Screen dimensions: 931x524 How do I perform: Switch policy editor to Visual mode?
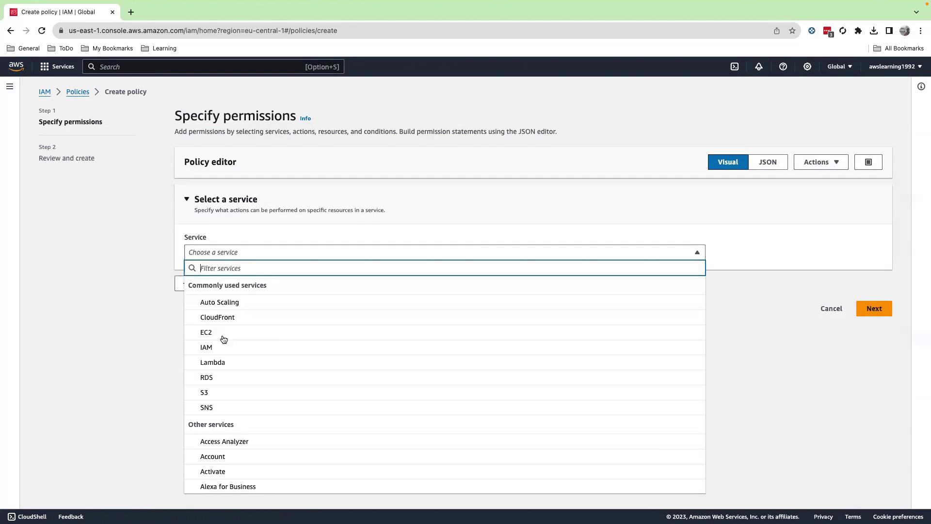pos(728,162)
